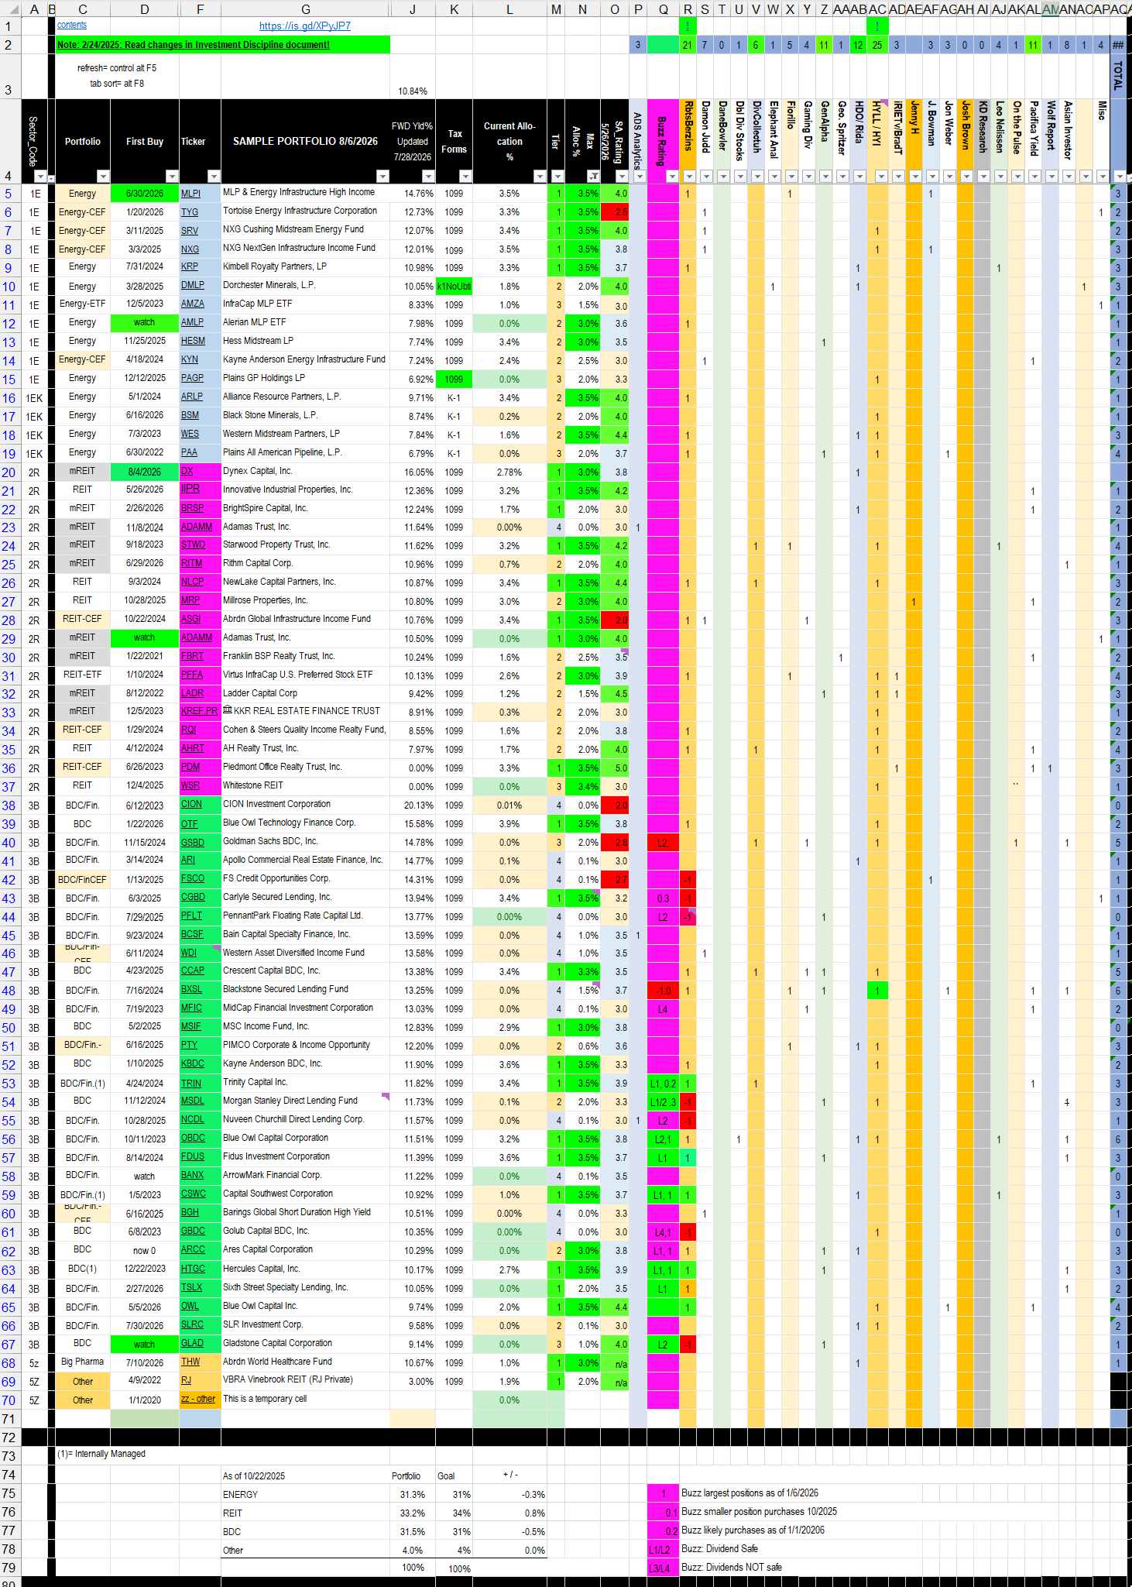Select row 38 by its row header

(x=9, y=806)
